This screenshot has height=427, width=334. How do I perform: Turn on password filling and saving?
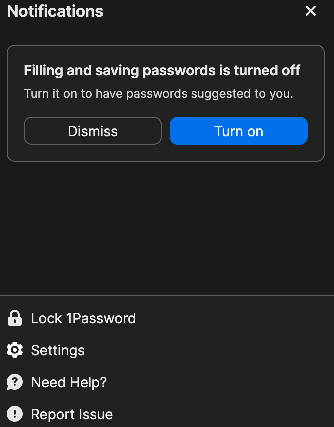point(238,131)
